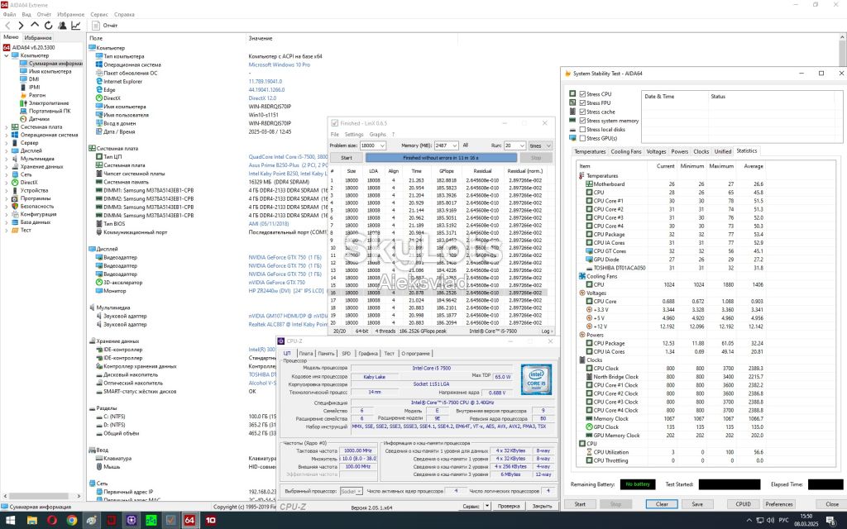Toggle the Stress FPU checkbox
Screen dimensions: 847x529
(x=582, y=102)
